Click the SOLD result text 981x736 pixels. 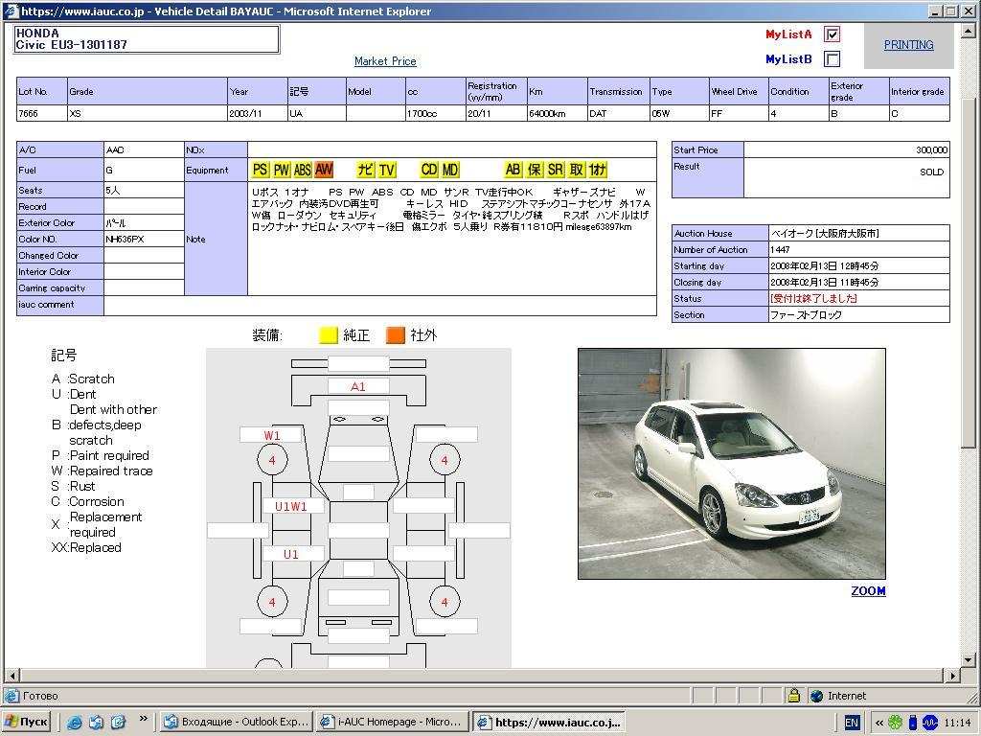pos(931,172)
